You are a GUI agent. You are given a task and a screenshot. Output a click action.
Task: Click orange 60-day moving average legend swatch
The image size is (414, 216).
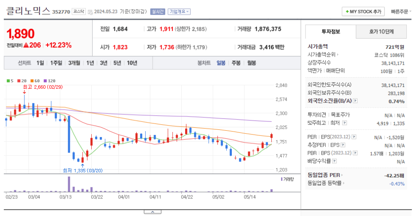click(x=32, y=81)
